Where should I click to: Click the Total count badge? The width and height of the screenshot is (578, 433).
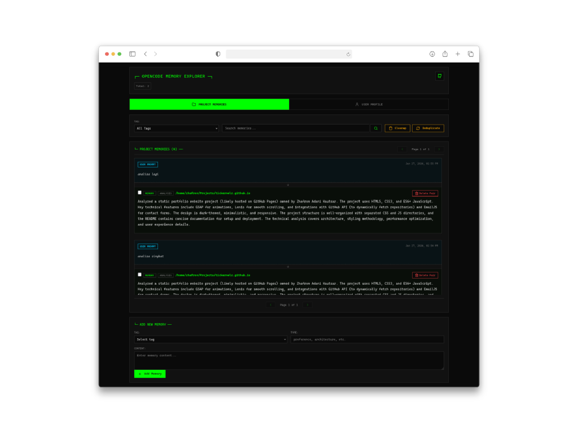[x=143, y=86]
